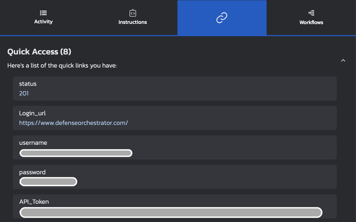Click the masked password value
The image size is (356, 222).
[x=48, y=182]
